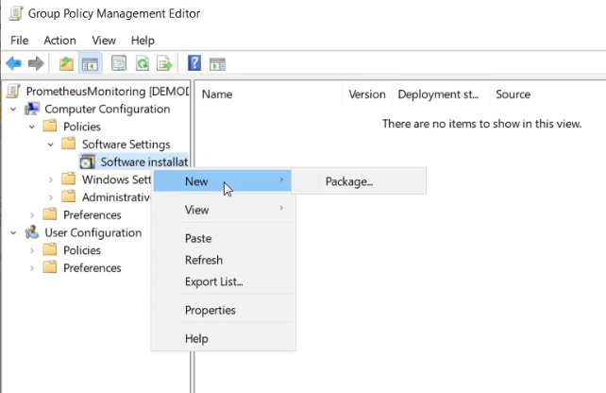Click the Deployment state column header
The image size is (606, 393).
440,94
